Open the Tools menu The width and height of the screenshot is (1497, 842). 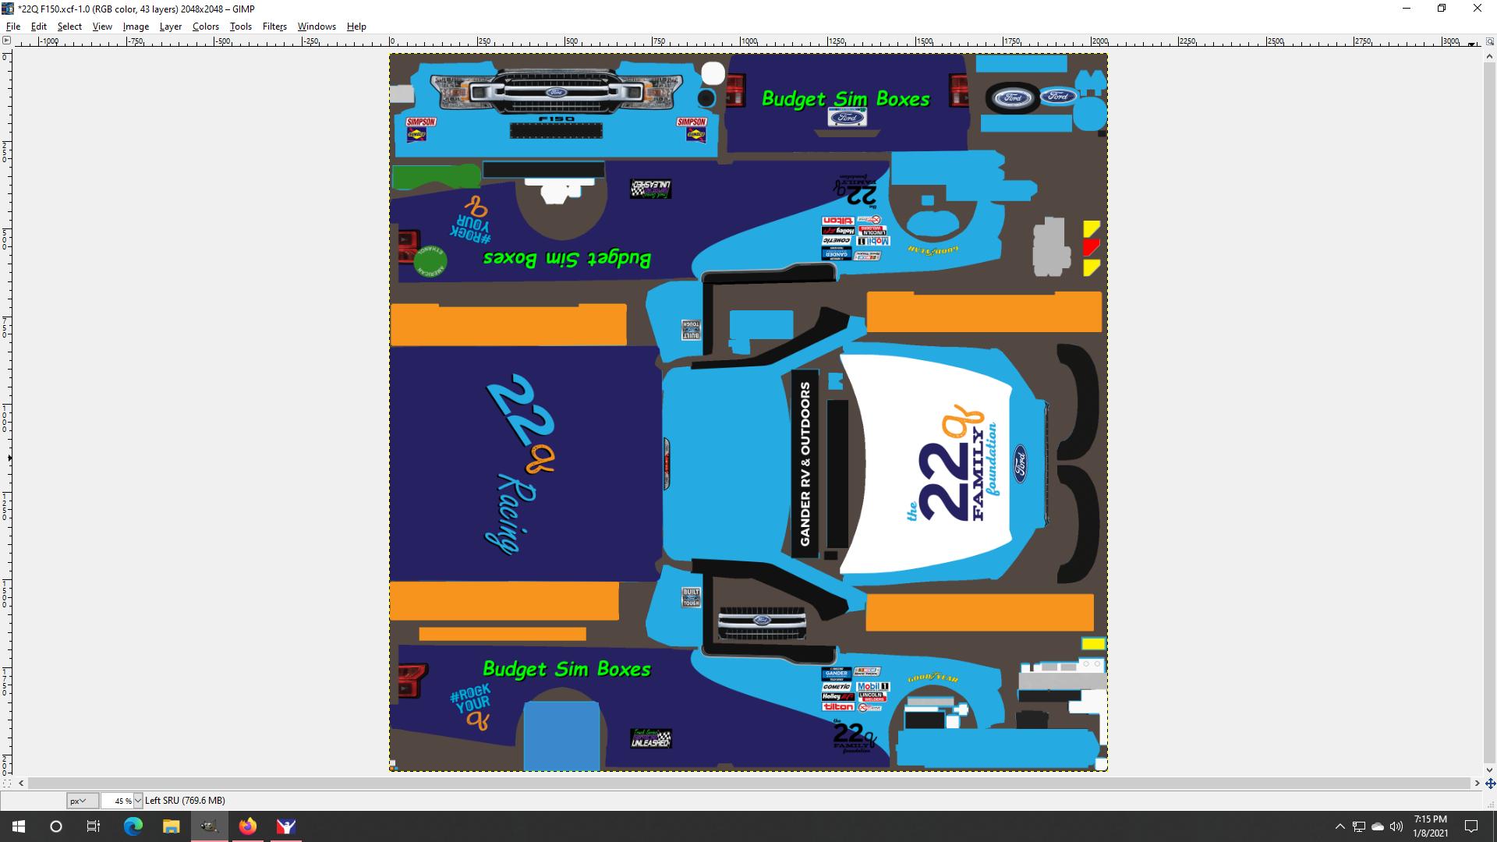240,26
